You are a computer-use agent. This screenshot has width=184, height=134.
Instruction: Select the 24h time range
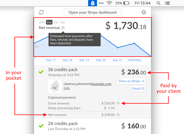click(x=42, y=22)
